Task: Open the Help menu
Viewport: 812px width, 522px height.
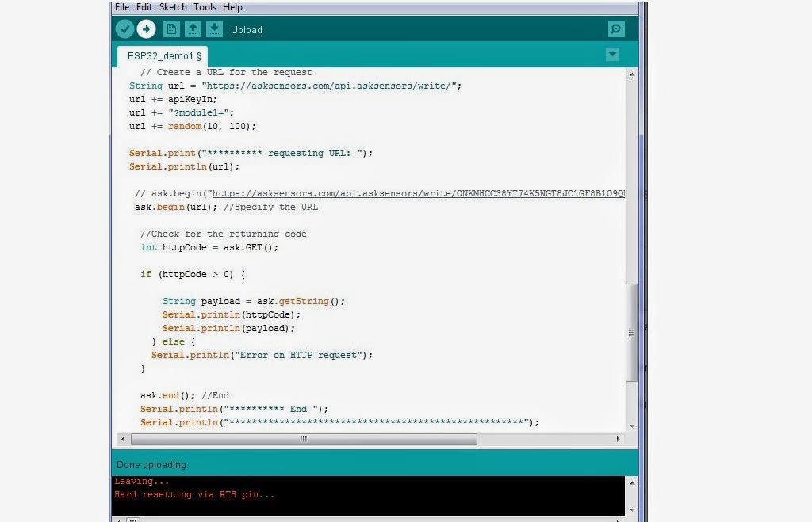Action: (232, 7)
